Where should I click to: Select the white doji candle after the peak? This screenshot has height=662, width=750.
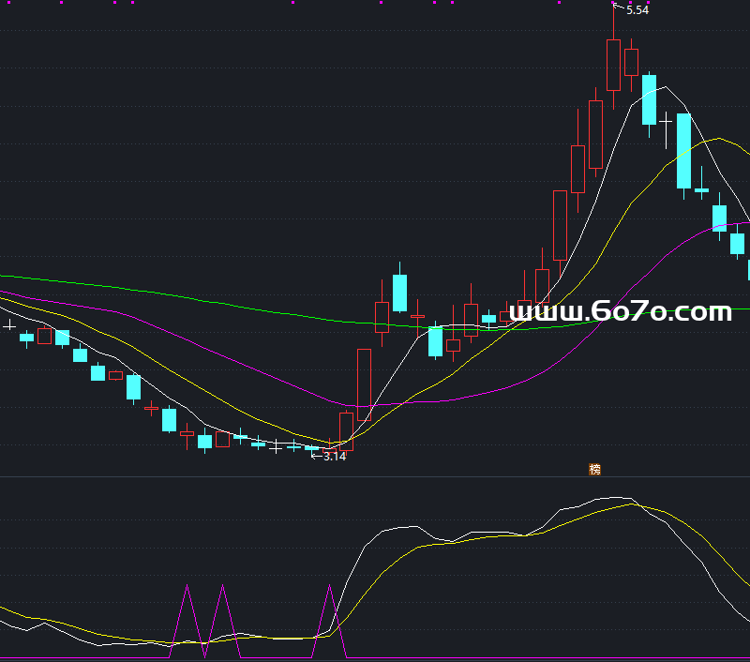click(666, 129)
